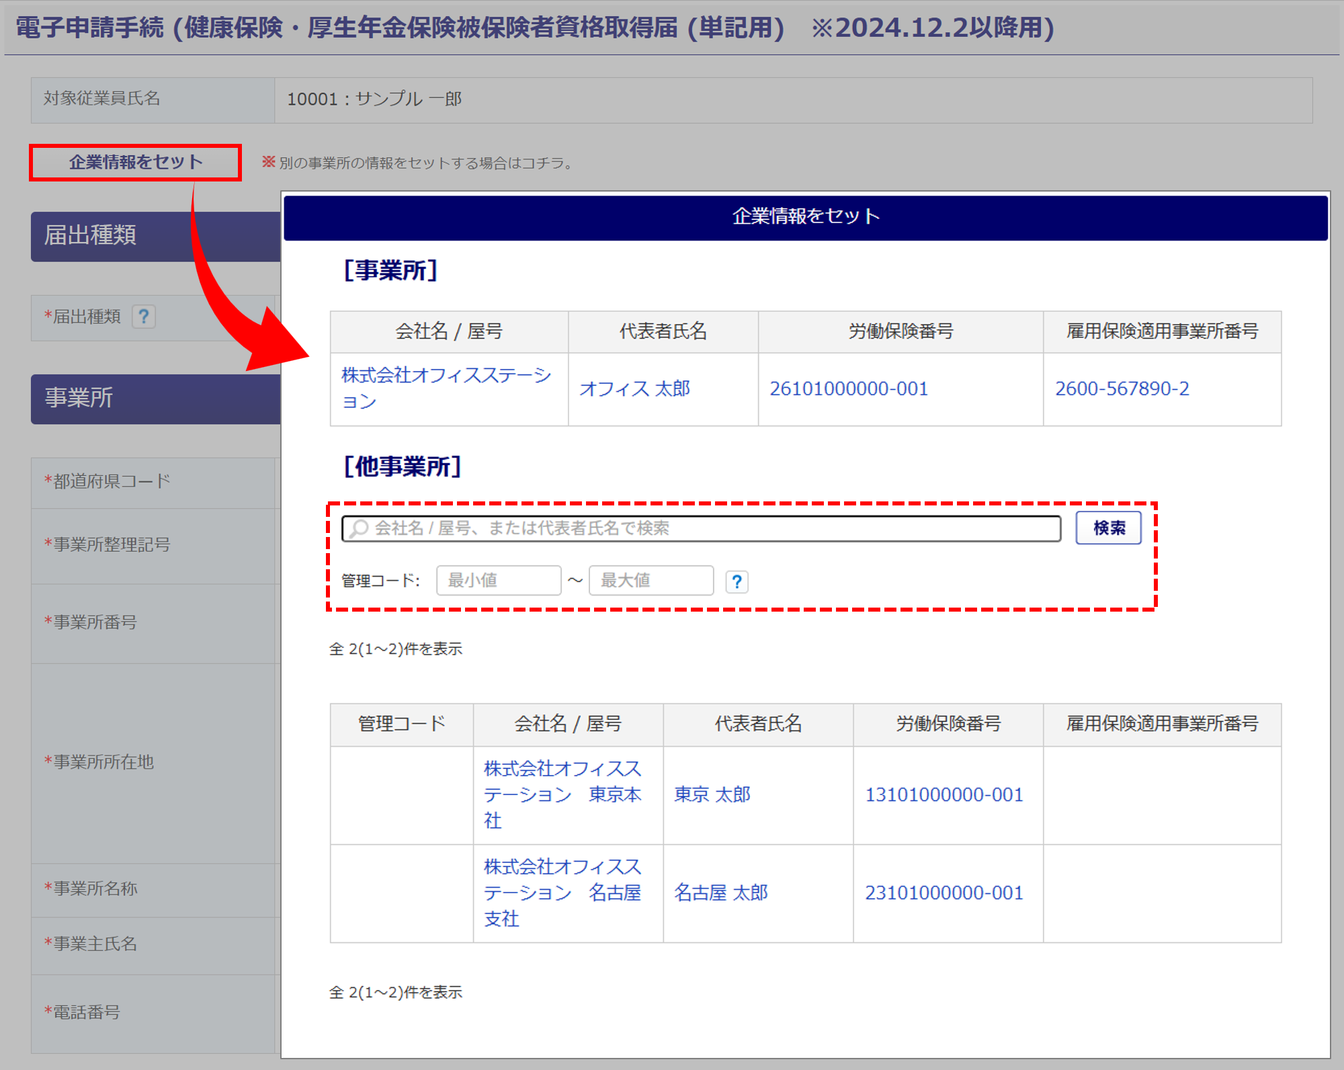Click the *事業所所在地 label
1344x1070 pixels.
[x=99, y=762]
